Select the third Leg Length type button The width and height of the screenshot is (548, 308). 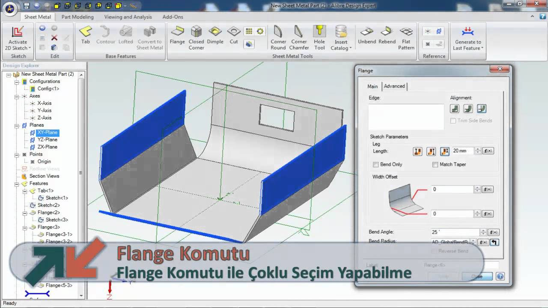(445, 151)
